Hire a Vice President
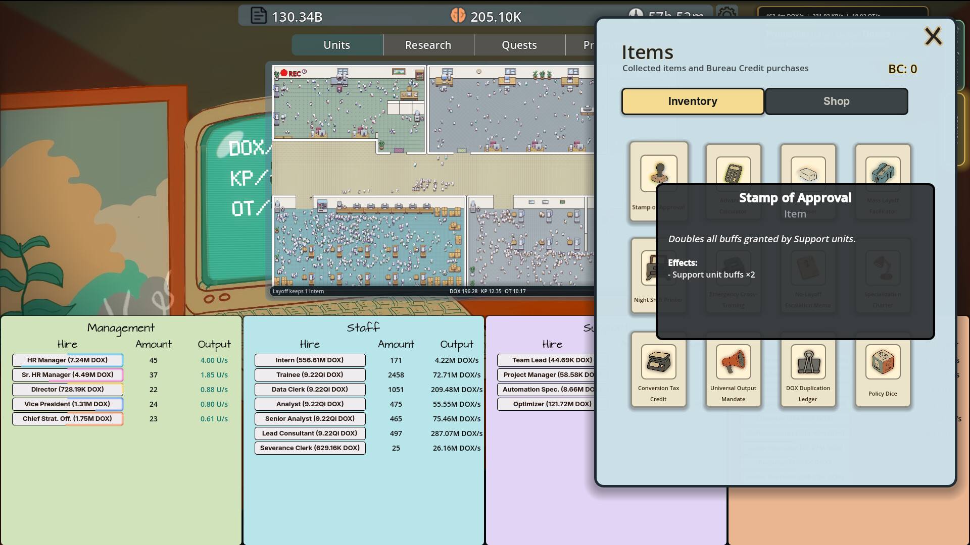The image size is (970, 545). pyautogui.click(x=68, y=404)
